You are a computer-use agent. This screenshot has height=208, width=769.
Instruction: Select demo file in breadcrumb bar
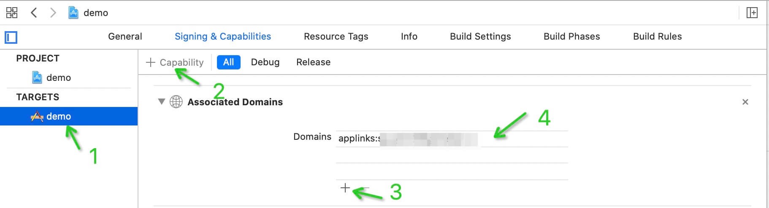88,13
